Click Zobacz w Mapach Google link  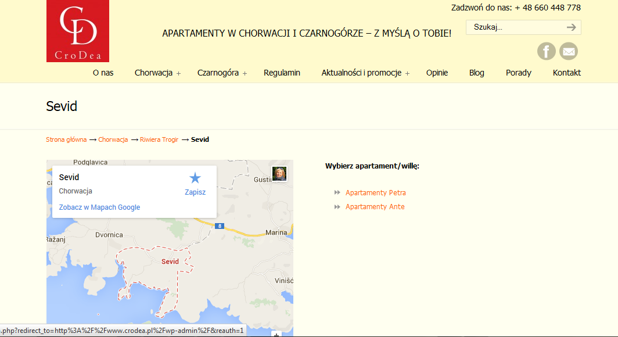[x=99, y=207]
